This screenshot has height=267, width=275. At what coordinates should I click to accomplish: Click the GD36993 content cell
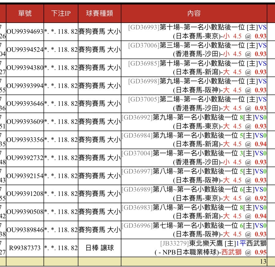coord(194,32)
